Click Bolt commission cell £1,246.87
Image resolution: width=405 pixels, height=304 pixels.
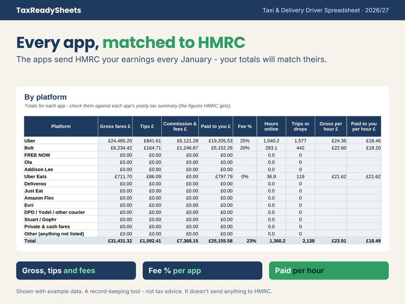(180, 148)
